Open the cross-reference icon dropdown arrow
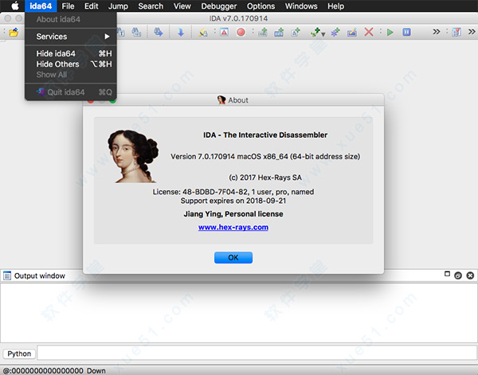The height and width of the screenshot is (375, 478). click(323, 34)
